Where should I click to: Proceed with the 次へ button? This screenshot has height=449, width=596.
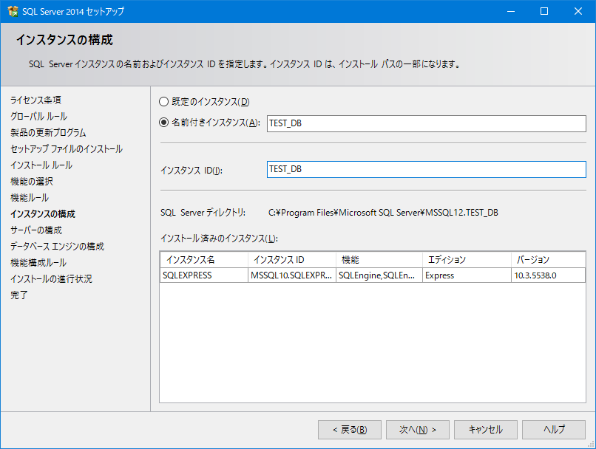(417, 430)
